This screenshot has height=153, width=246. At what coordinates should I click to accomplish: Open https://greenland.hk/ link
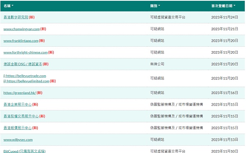(x=20, y=93)
